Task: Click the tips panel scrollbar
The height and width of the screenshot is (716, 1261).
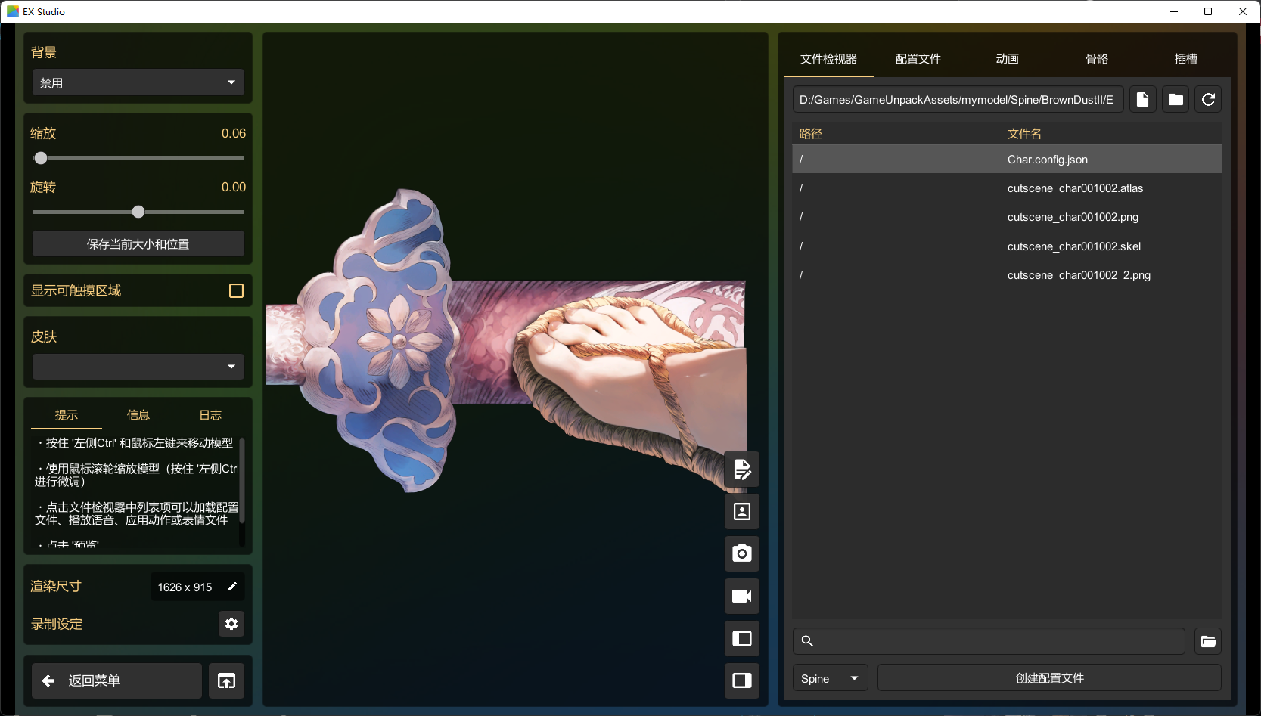Action: pos(242,480)
